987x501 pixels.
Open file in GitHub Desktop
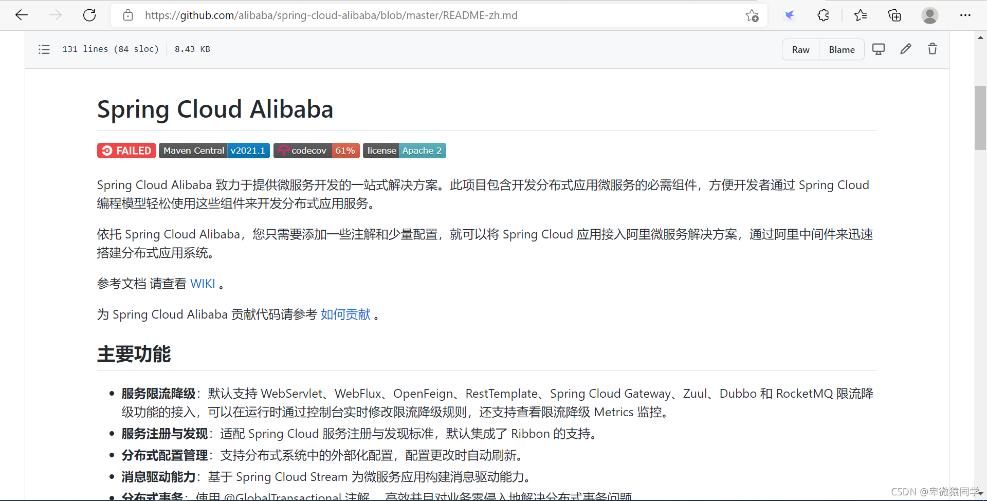click(879, 49)
